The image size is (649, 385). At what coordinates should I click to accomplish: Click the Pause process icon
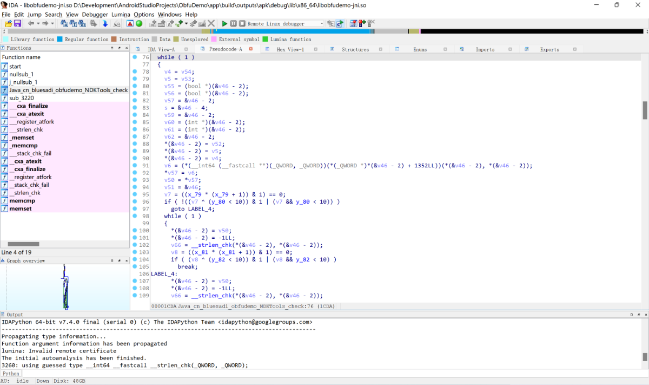[x=234, y=24]
